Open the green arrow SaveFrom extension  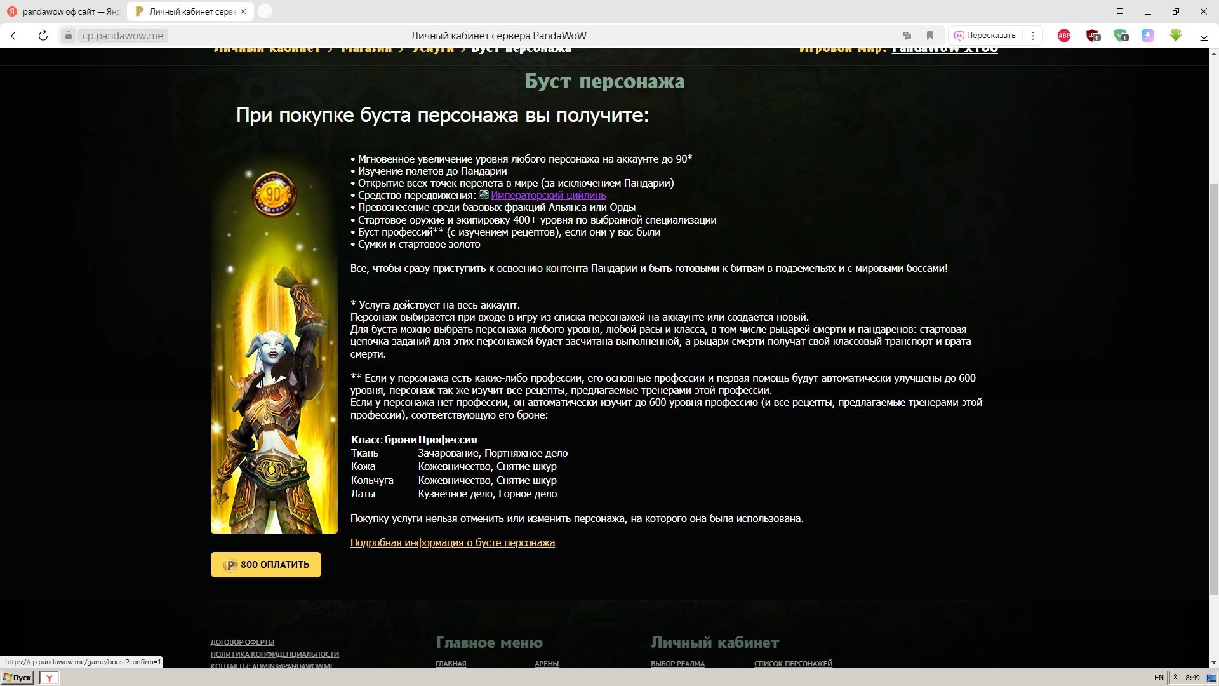coord(1176,36)
